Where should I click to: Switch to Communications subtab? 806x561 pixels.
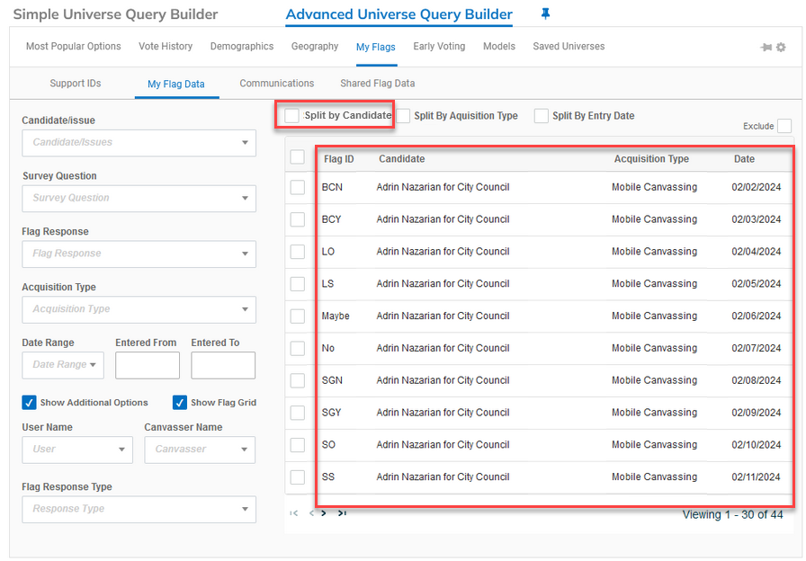point(276,84)
